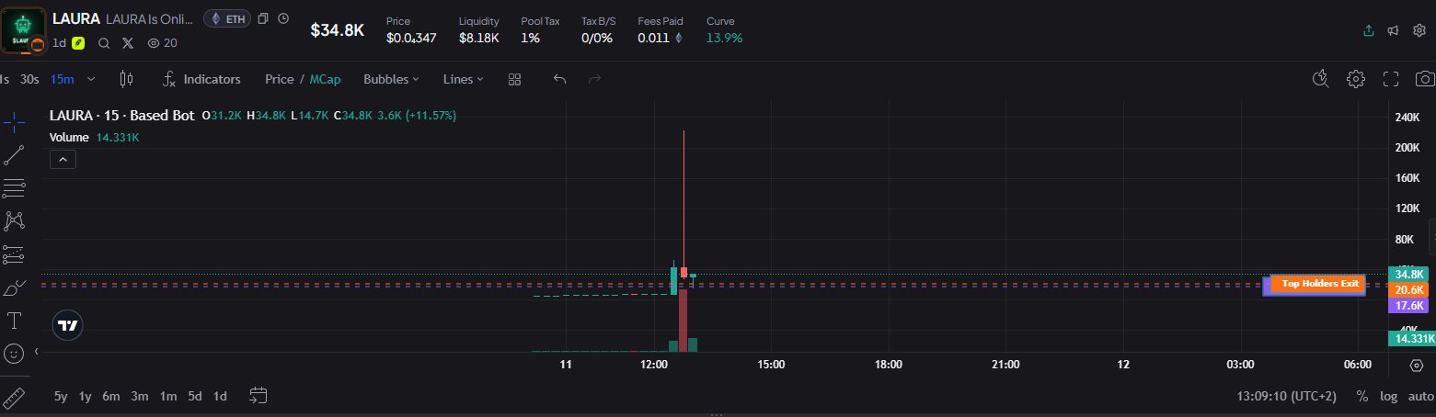Select the trend line drawing tool
This screenshot has width=1436, height=417.
coord(15,155)
